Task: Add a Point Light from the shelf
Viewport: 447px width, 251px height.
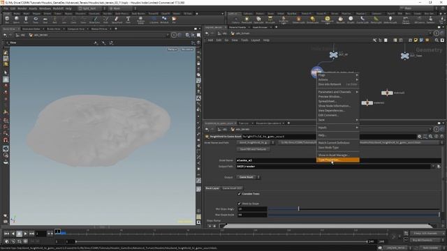Action: click(247, 20)
